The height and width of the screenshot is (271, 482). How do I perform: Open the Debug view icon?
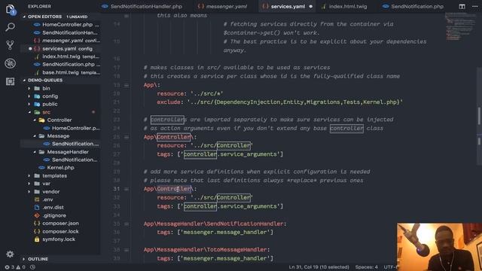[10, 63]
